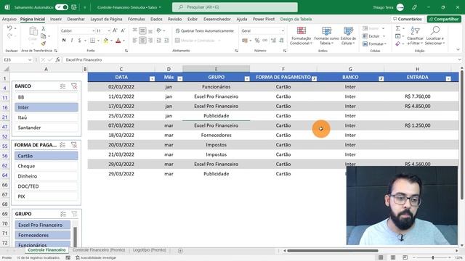Viewport: 465px width, 261px height.
Task: Apply bold with the N button
Action: (64, 41)
